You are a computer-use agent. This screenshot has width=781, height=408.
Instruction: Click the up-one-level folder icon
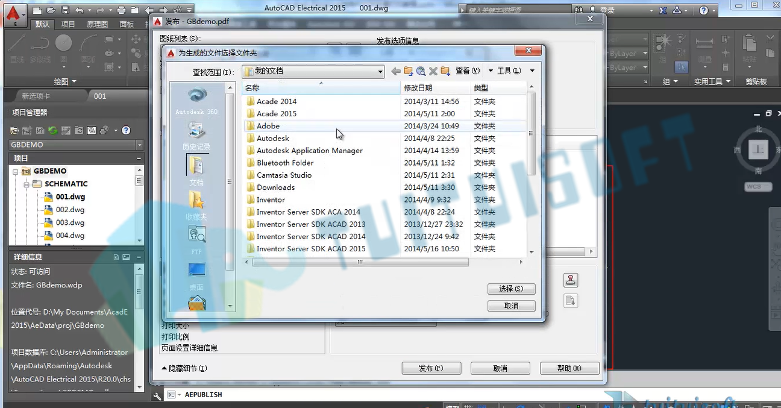[x=409, y=71]
